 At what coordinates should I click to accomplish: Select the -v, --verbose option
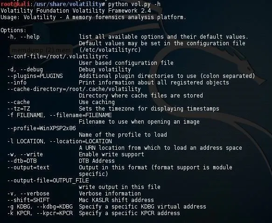coord(28,193)
